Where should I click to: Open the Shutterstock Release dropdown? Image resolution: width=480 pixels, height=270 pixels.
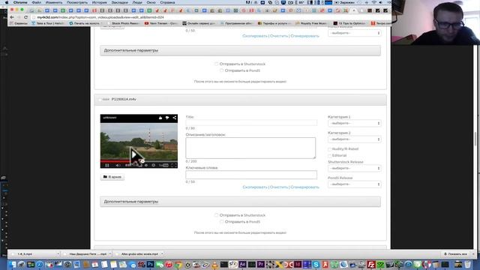(x=355, y=168)
